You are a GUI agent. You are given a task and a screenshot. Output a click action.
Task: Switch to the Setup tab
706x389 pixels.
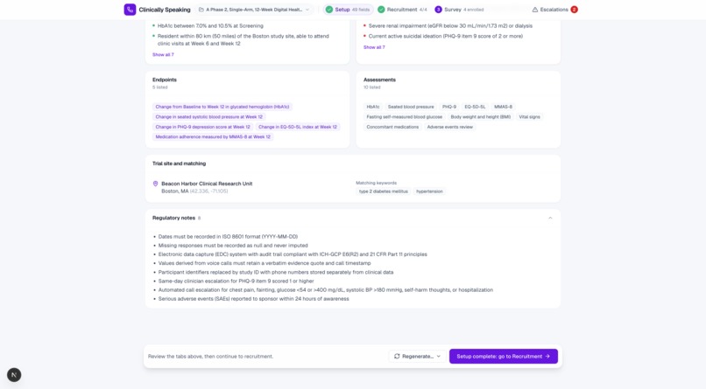[x=348, y=10]
